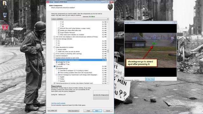Viewport: 203px width, 114px height.
Task: Proceed with the Next button
Action: 97,111
